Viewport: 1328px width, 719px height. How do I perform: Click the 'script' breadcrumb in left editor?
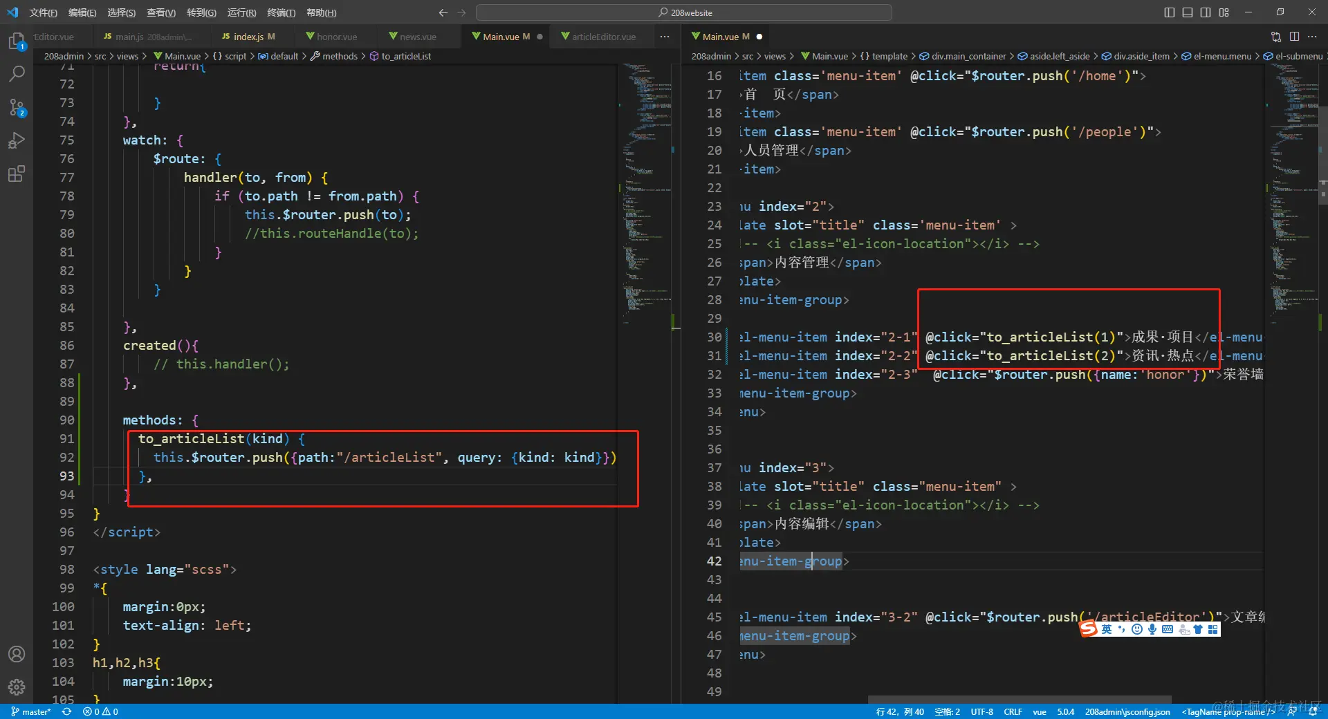point(235,56)
